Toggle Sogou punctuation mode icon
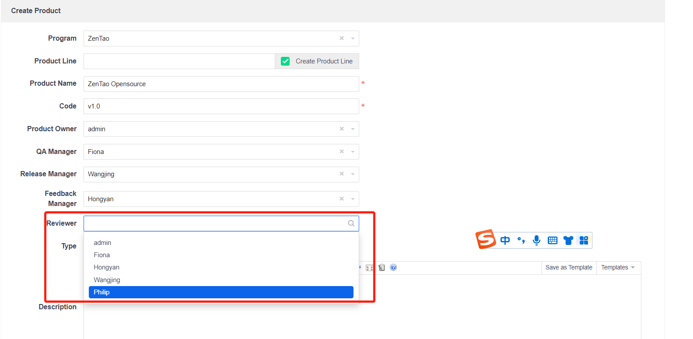Image resolution: width=693 pixels, height=339 pixels. pyautogui.click(x=521, y=240)
